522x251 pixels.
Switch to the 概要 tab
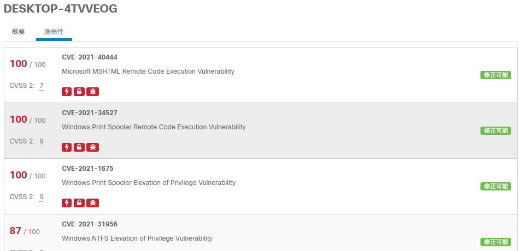pyautogui.click(x=19, y=32)
